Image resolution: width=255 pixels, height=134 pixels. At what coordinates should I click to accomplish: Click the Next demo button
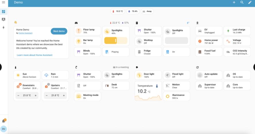pos(59,31)
